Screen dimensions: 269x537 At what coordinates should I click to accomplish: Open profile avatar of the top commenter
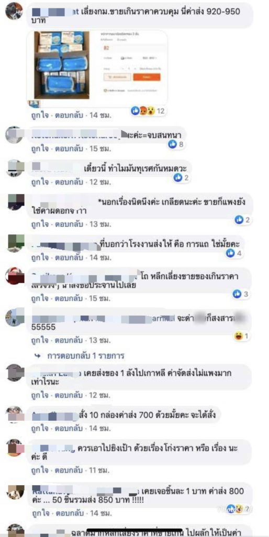point(14,11)
